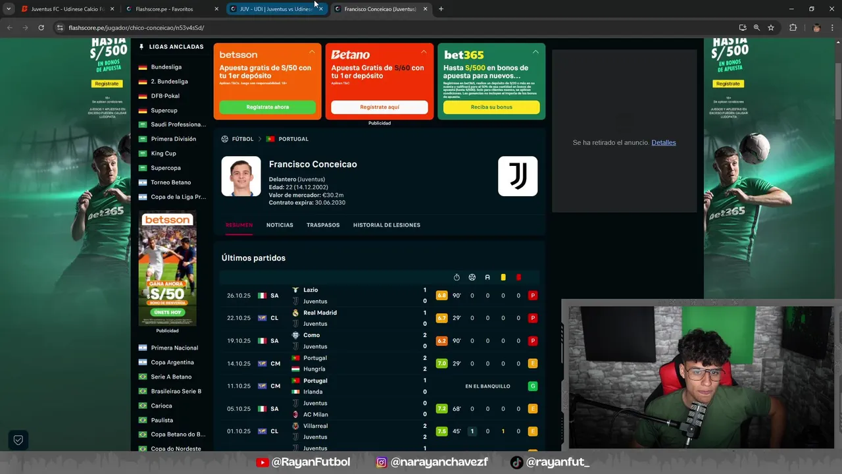Open DFB-Pokal from pinned leagues
The height and width of the screenshot is (474, 842).
165,96
